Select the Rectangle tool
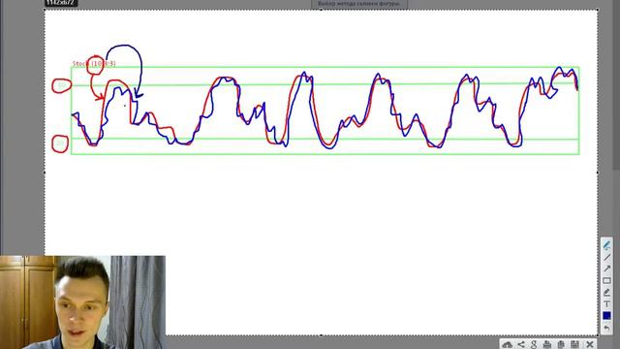 tap(606, 280)
